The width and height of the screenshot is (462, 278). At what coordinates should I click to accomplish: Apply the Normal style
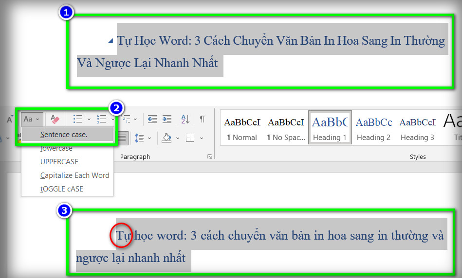coord(242,128)
